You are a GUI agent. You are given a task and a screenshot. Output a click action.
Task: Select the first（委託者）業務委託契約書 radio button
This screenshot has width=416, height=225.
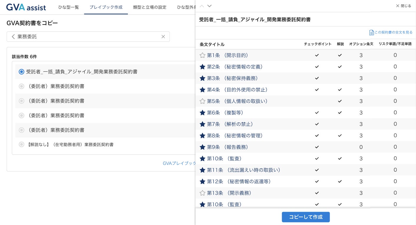click(x=22, y=86)
